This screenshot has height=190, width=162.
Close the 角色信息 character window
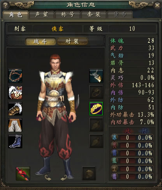tap(157, 5)
